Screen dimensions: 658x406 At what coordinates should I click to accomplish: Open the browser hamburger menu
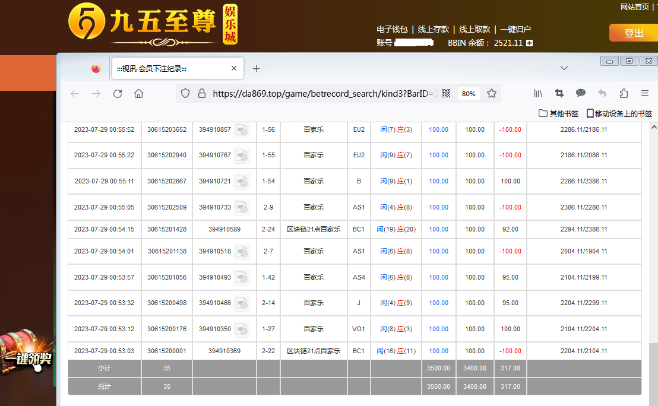pyautogui.click(x=645, y=93)
